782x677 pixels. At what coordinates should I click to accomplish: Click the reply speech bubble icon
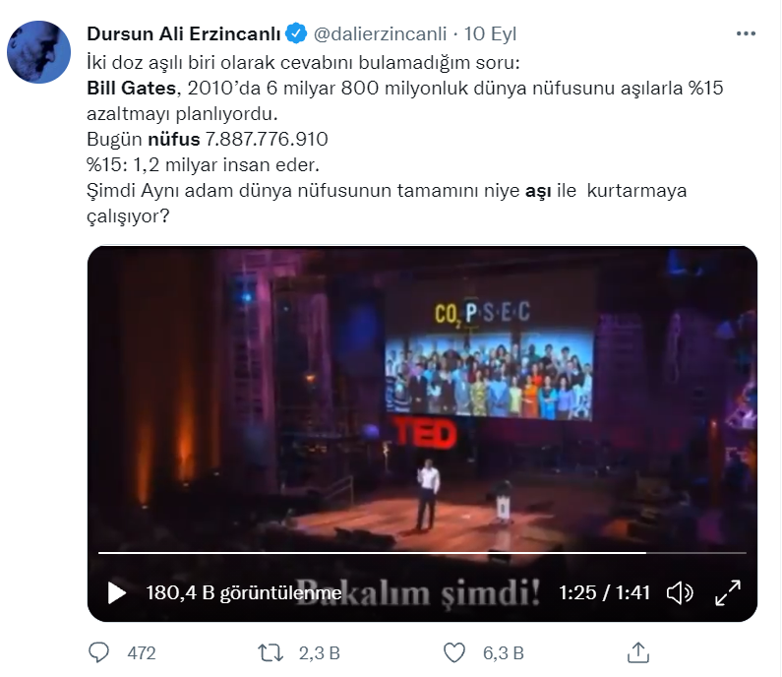coord(98,652)
